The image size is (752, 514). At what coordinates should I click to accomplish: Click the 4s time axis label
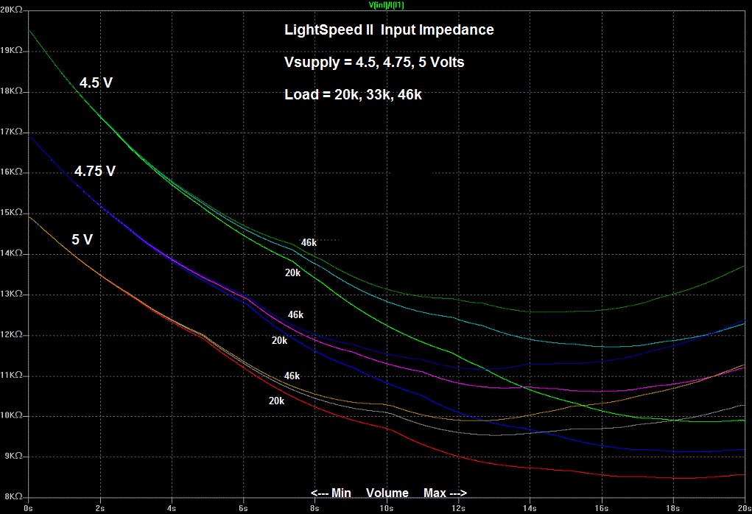172,509
